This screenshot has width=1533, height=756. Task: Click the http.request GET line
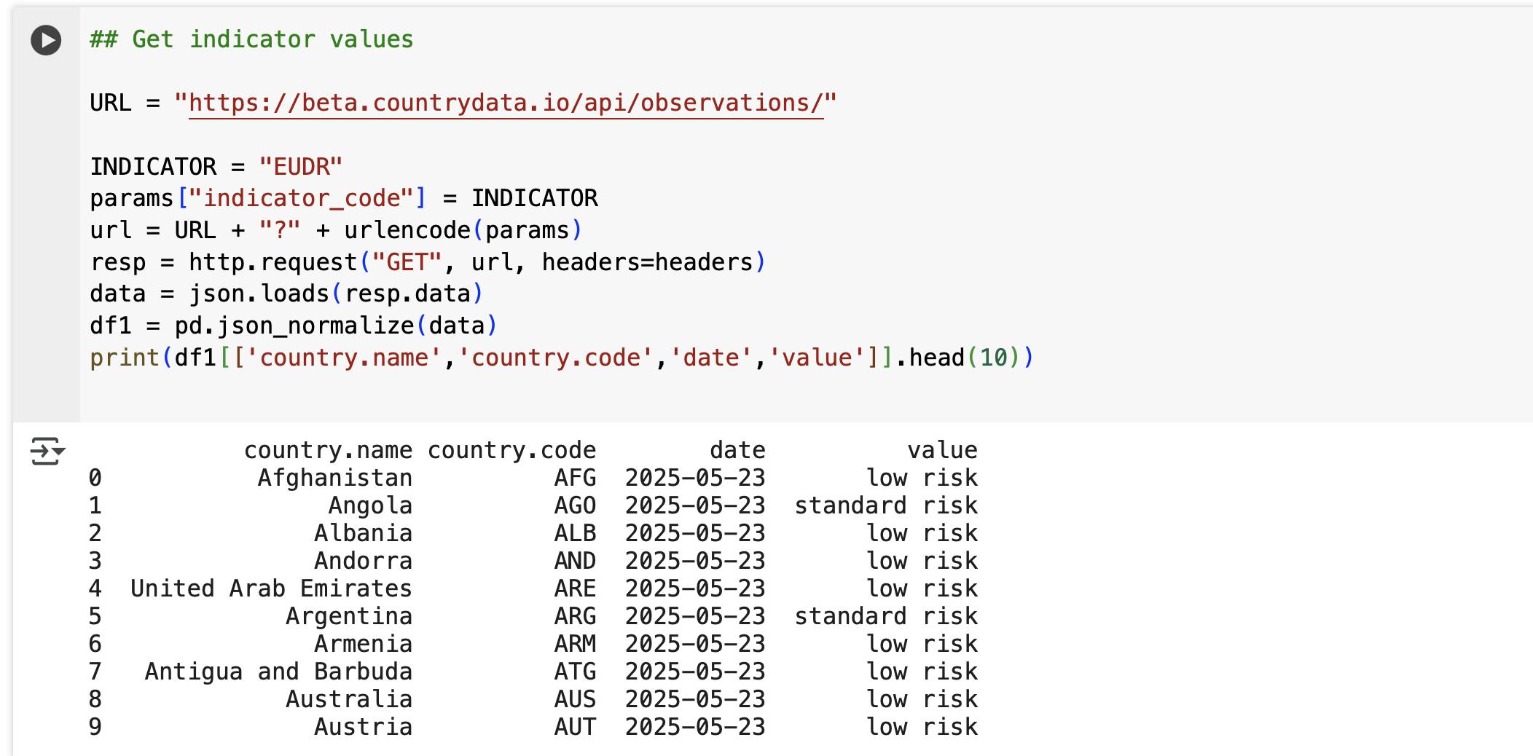pos(428,262)
